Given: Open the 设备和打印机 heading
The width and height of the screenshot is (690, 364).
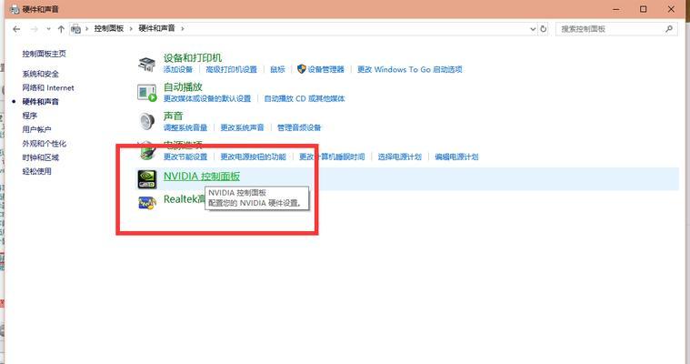Looking at the screenshot, I should click(193, 57).
